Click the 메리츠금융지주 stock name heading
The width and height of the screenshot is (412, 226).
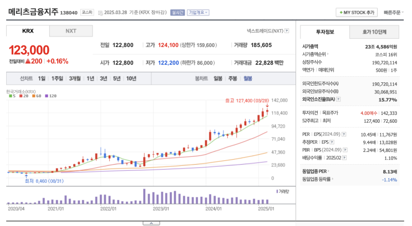click(33, 12)
